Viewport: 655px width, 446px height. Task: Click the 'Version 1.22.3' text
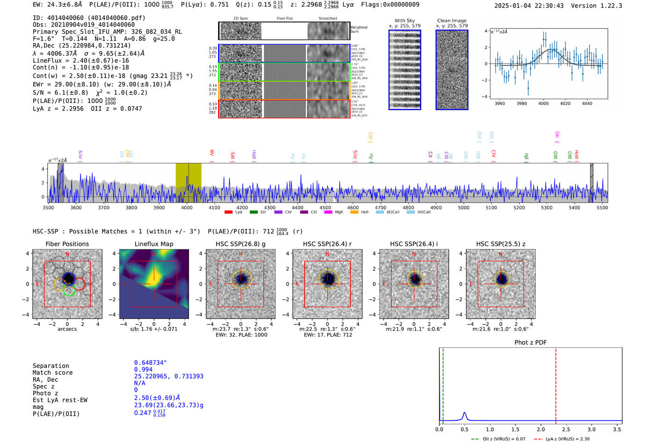(597, 6)
